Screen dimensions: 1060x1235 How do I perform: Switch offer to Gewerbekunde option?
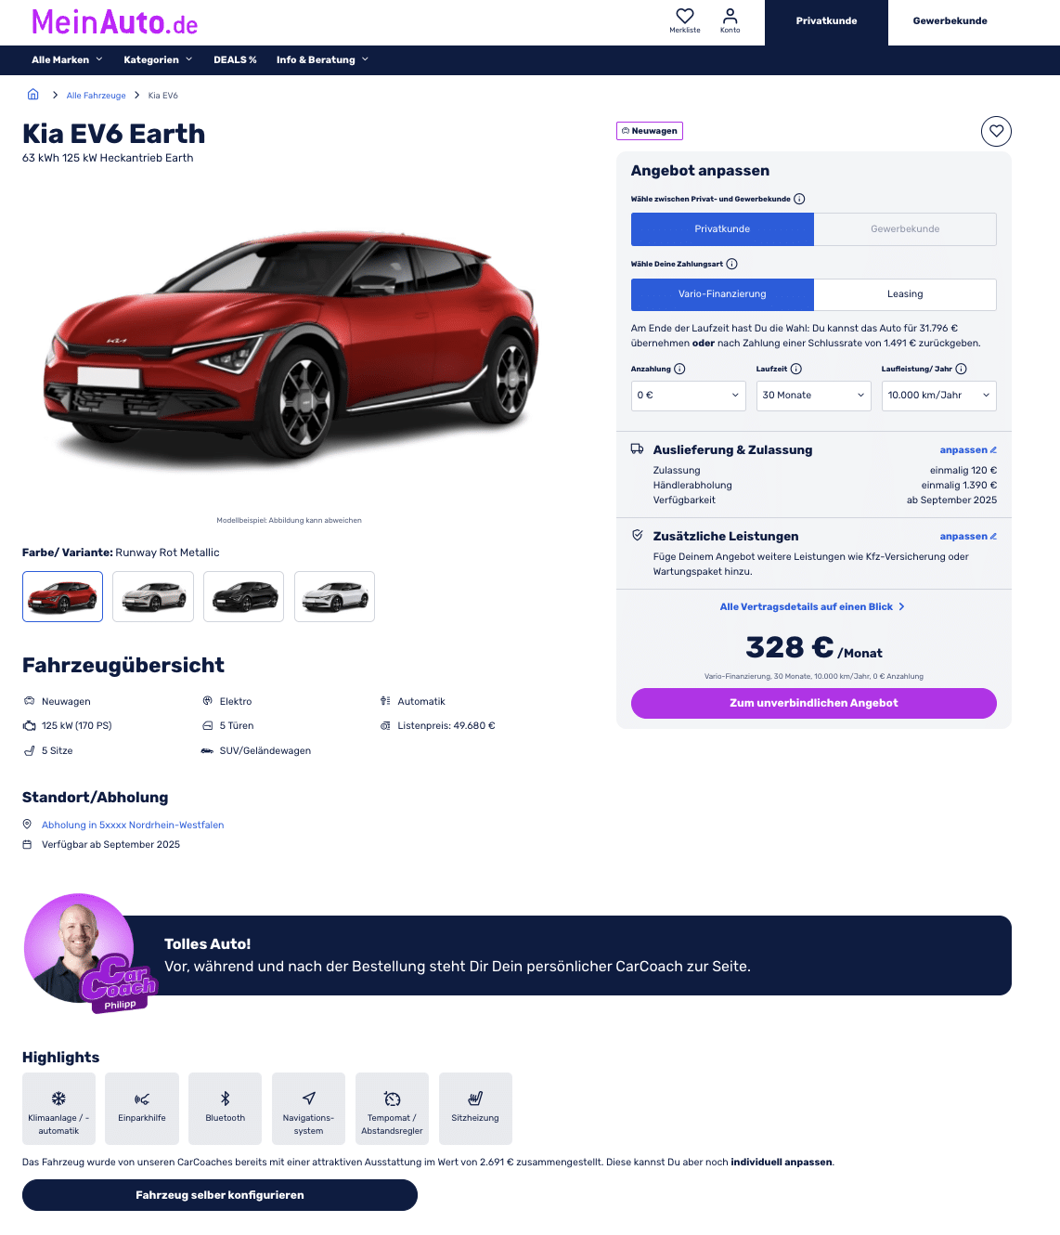(x=905, y=229)
